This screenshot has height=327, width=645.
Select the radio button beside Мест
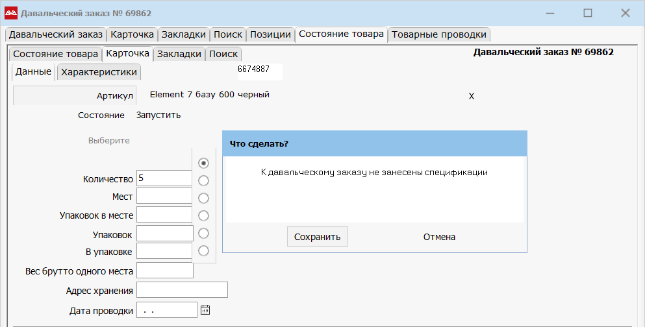(204, 198)
